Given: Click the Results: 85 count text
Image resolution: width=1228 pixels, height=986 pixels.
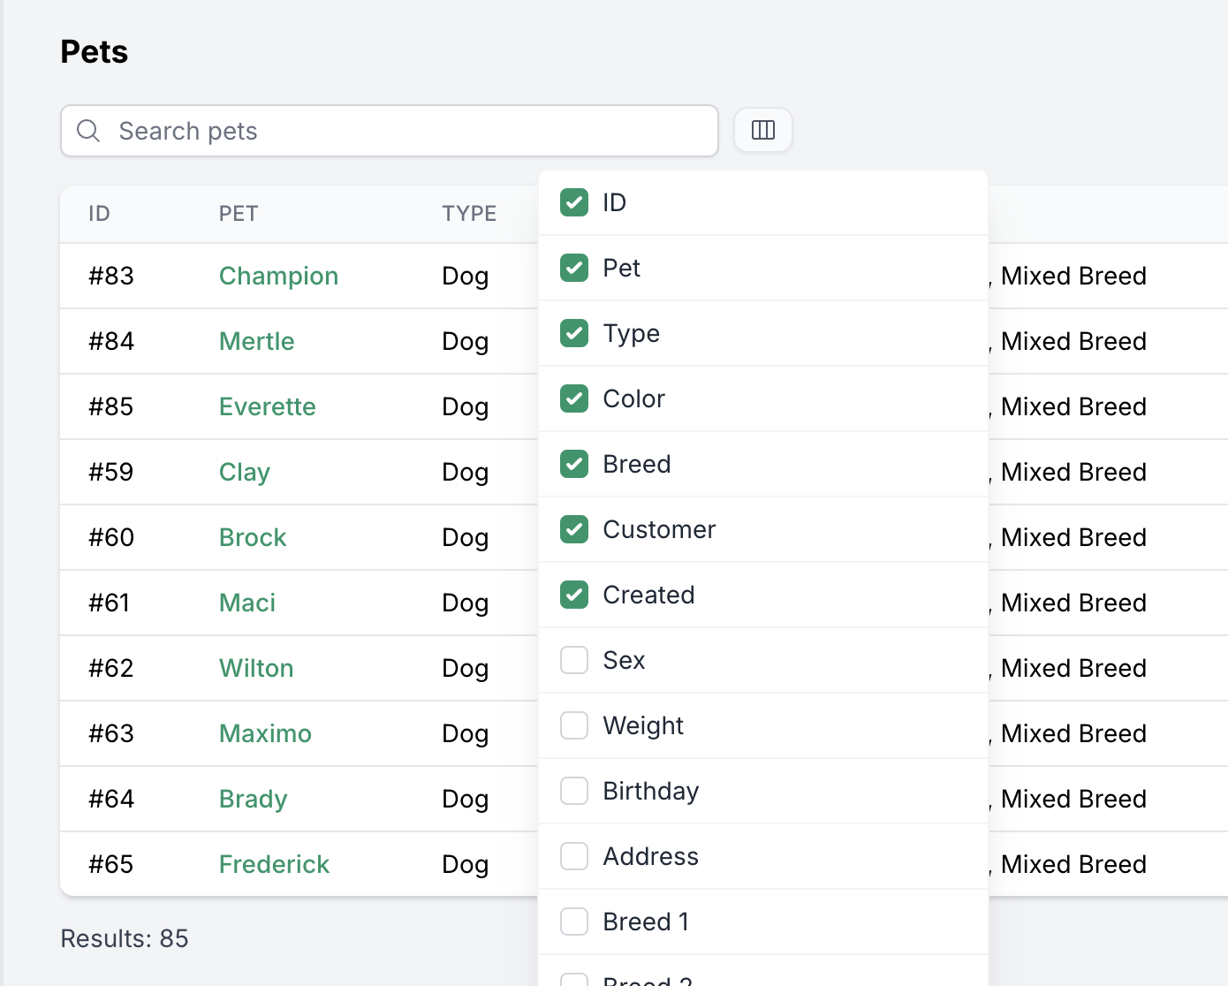Looking at the screenshot, I should point(125,938).
